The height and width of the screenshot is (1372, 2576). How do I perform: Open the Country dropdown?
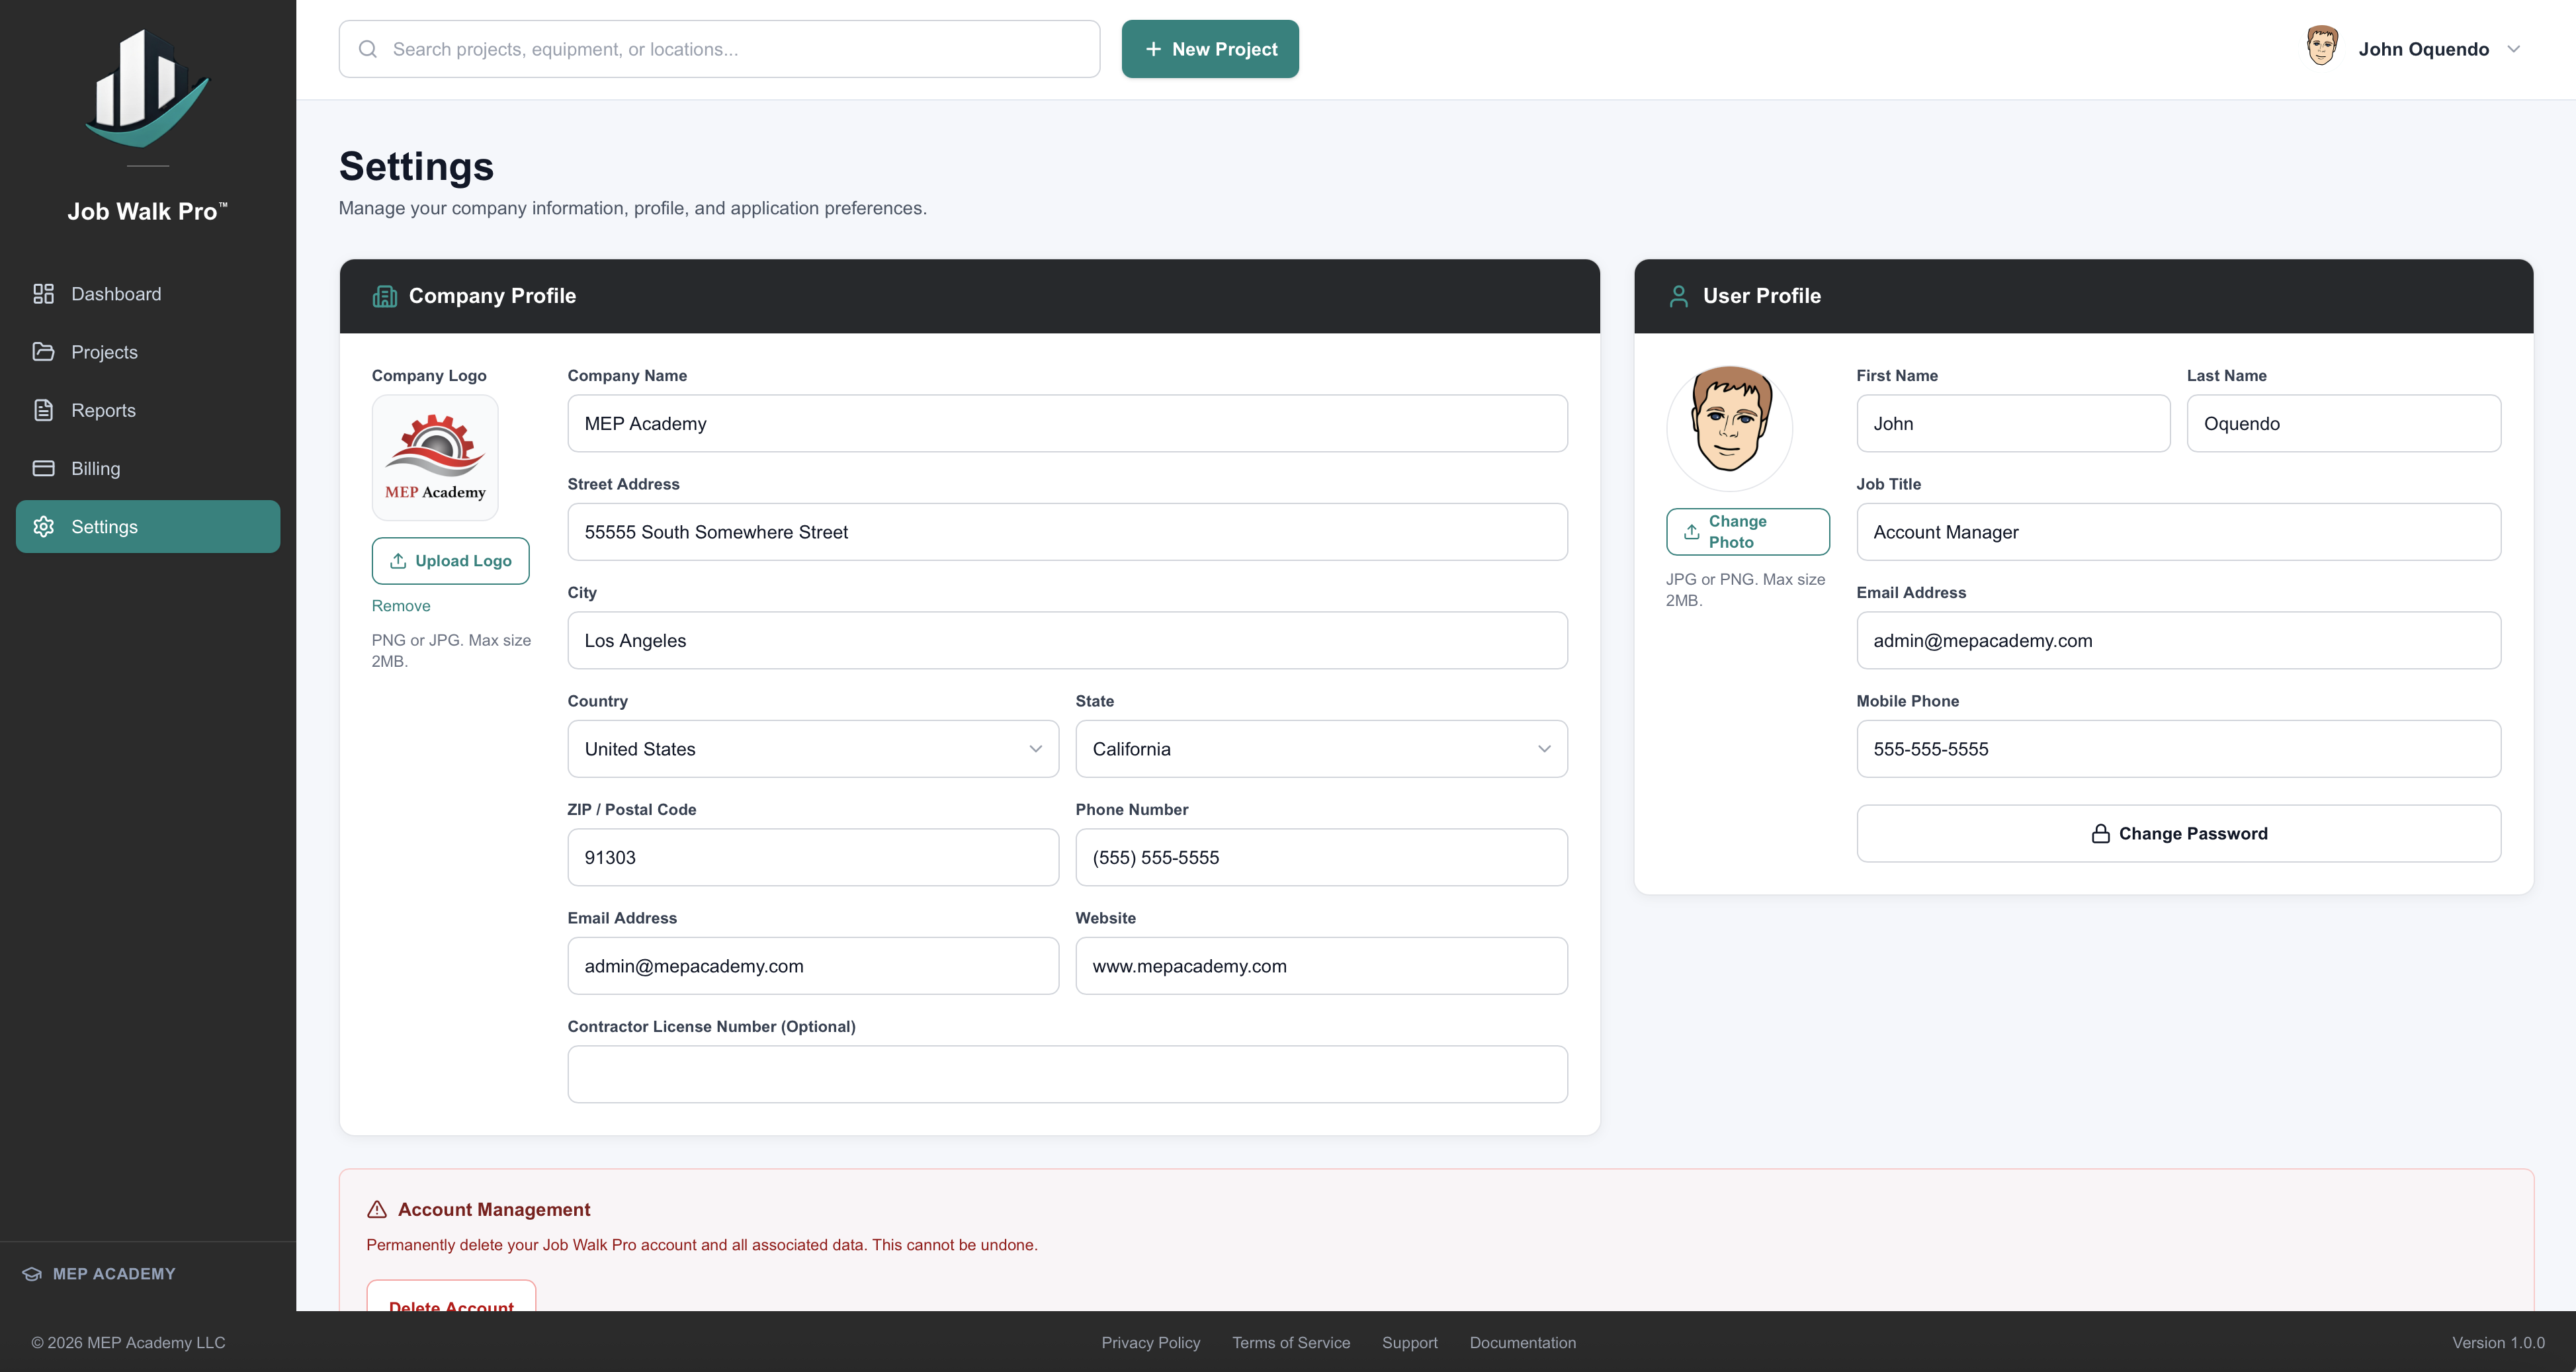(813, 749)
